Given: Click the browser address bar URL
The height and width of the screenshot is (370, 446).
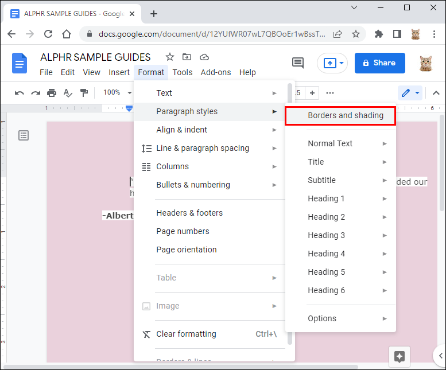Looking at the screenshot, I should coord(212,34).
